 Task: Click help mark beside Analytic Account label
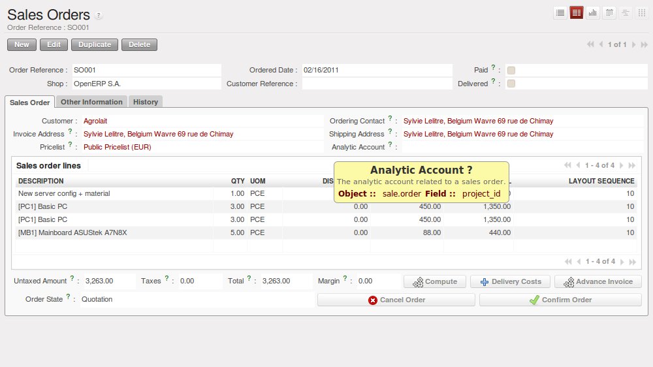[390, 144]
